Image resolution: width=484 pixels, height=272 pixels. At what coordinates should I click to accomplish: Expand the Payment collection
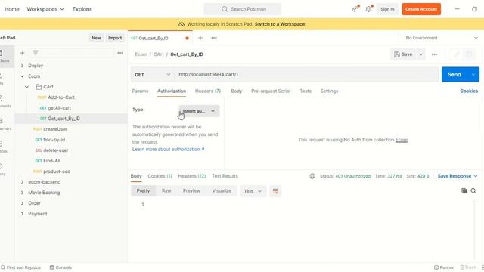click(22, 214)
